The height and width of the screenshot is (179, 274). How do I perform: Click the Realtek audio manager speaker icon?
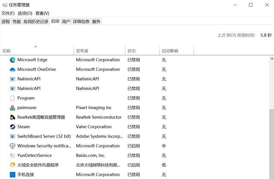click(12, 118)
